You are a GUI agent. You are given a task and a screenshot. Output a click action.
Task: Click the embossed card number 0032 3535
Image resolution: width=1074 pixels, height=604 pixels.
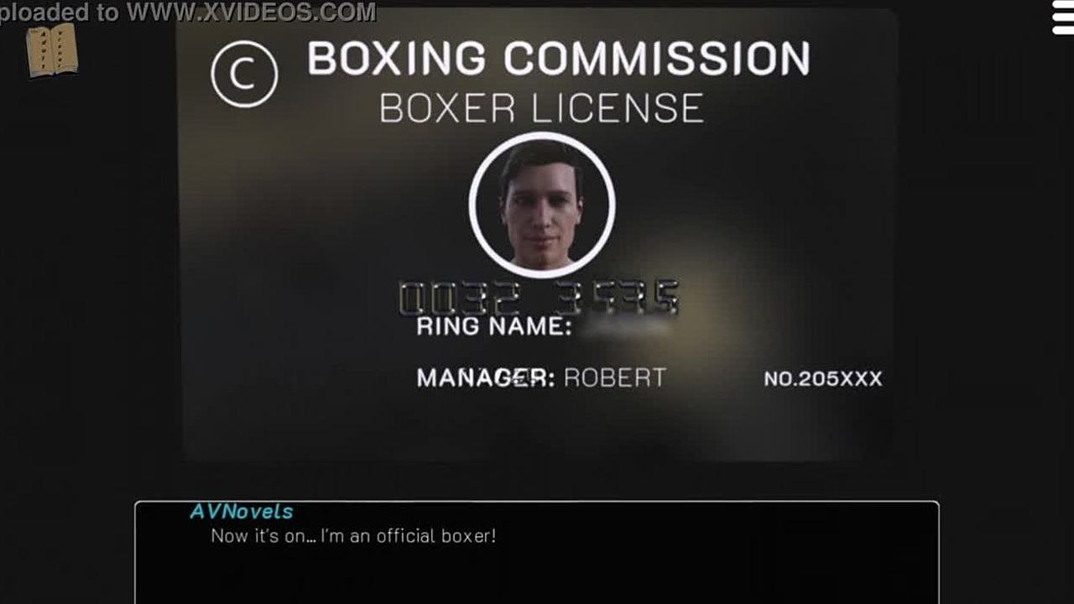(539, 298)
